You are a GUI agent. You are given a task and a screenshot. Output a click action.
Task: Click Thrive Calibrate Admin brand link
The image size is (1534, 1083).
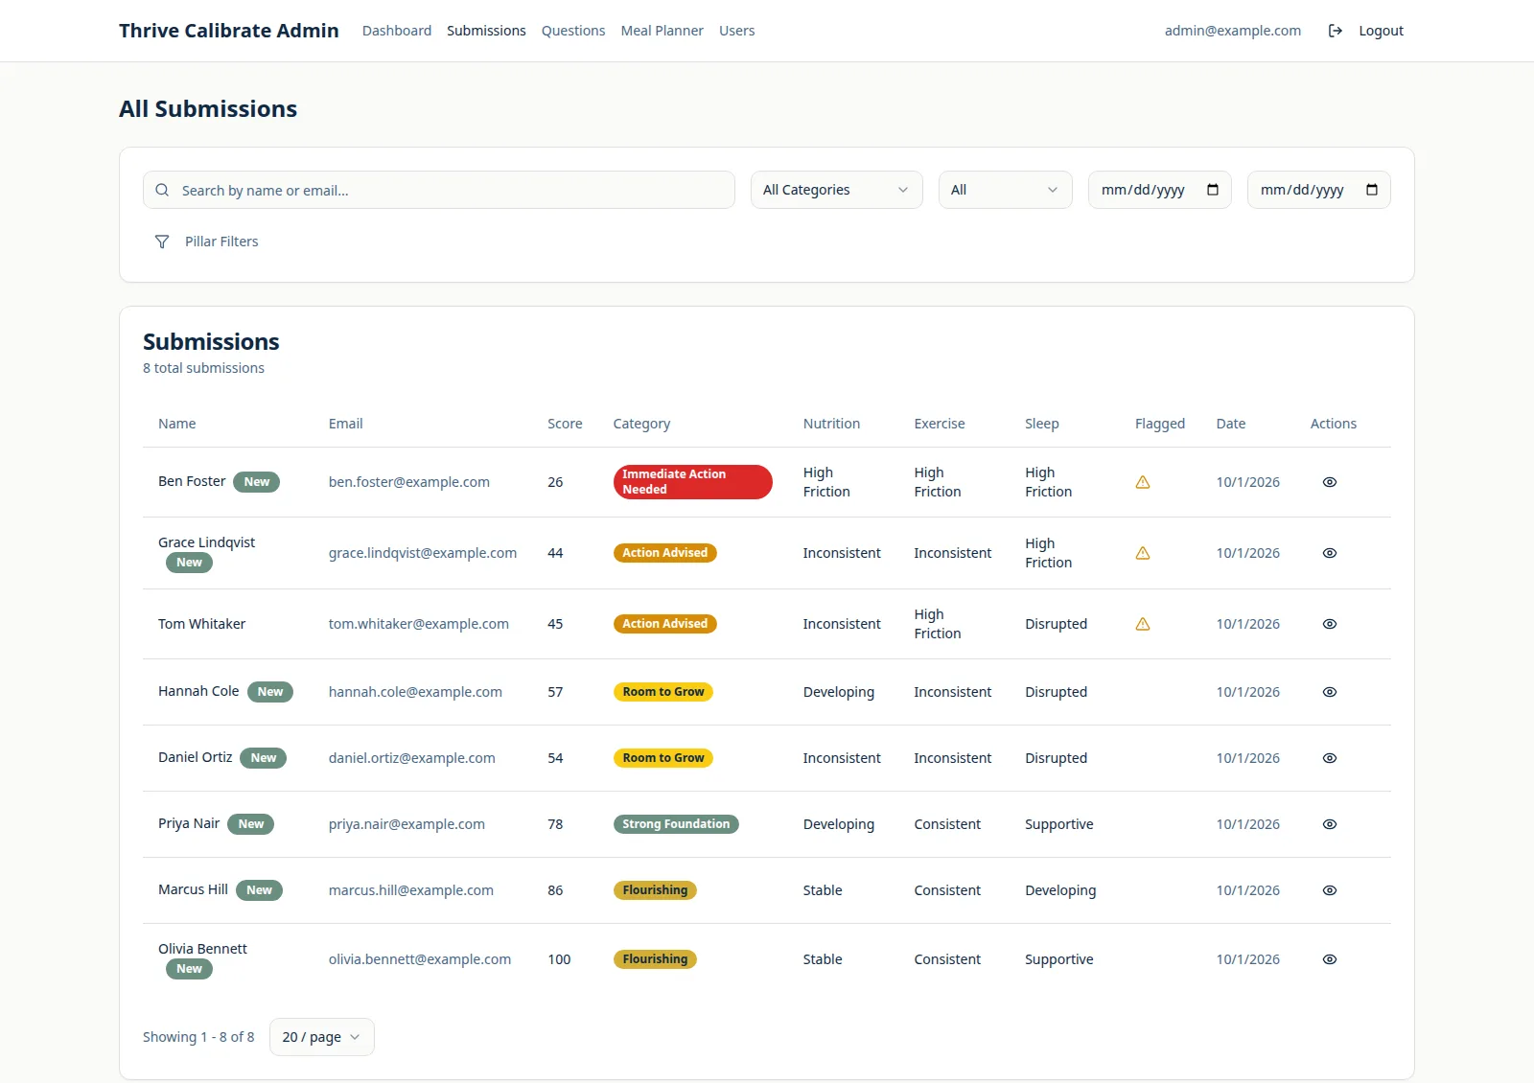pyautogui.click(x=229, y=31)
